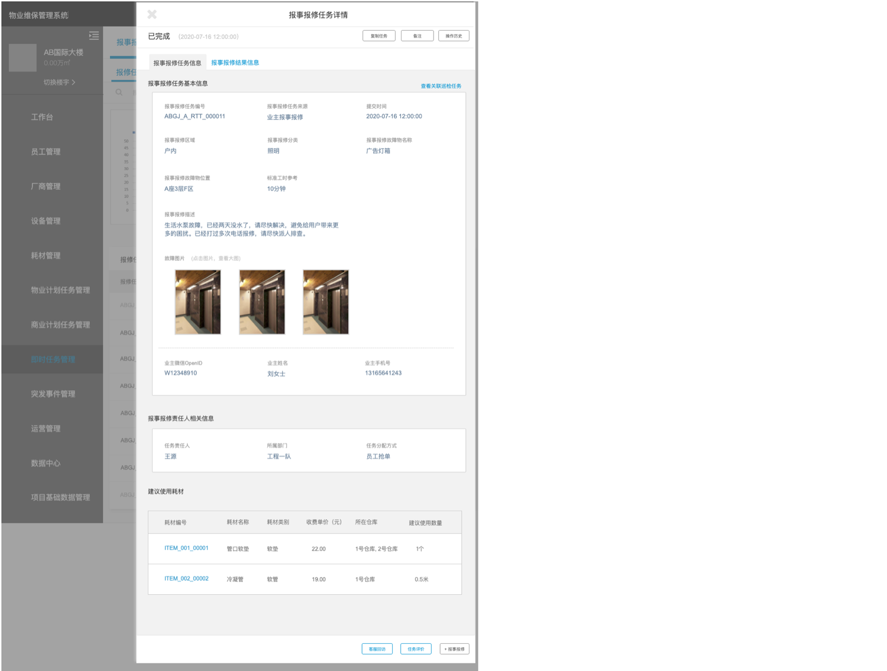887x671 pixels.
Task: Click task number ABGJ_A_RTT_000011
Action: pyautogui.click(x=195, y=116)
